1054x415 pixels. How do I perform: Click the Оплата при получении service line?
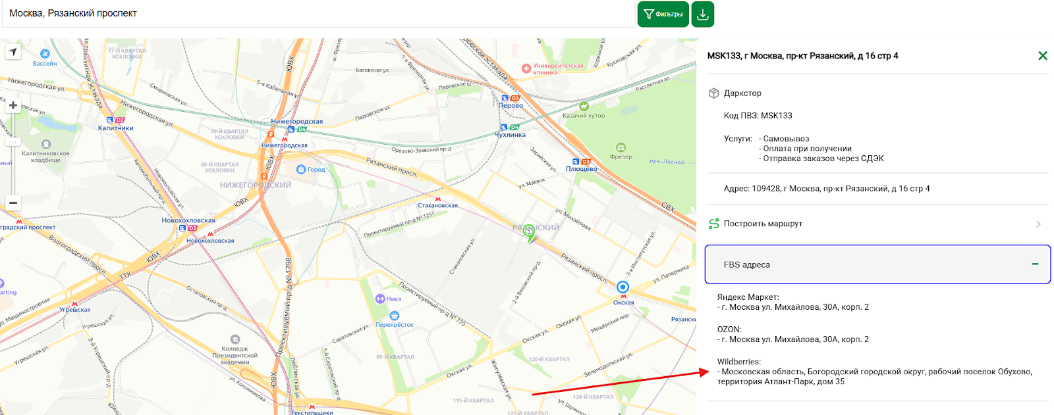[x=805, y=149]
